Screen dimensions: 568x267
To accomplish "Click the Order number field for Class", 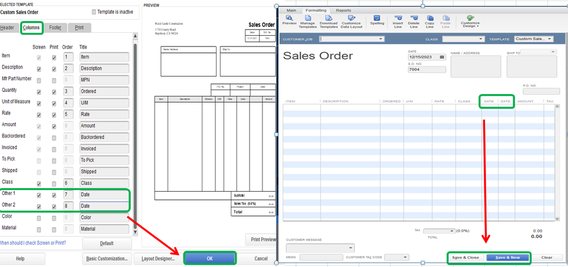I will click(68, 183).
